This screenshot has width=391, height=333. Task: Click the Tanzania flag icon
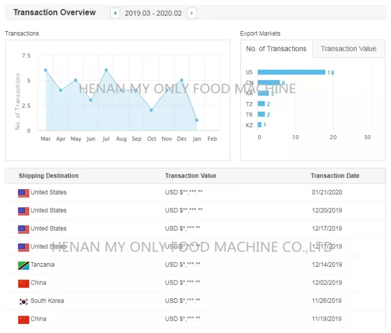(x=23, y=265)
